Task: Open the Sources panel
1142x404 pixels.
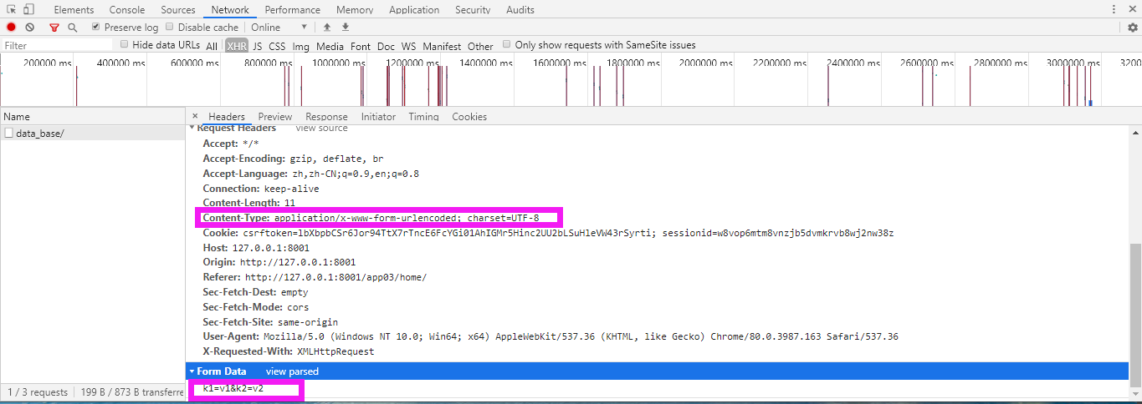Action: [178, 10]
